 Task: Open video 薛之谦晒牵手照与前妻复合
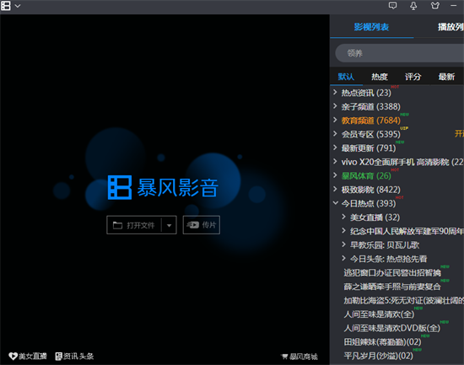(392, 287)
